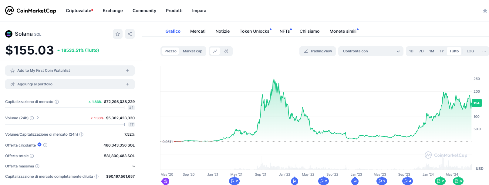Image resolution: width=489 pixels, height=185 pixels.
Task: Select the 1Y time range
Action: [442, 51]
